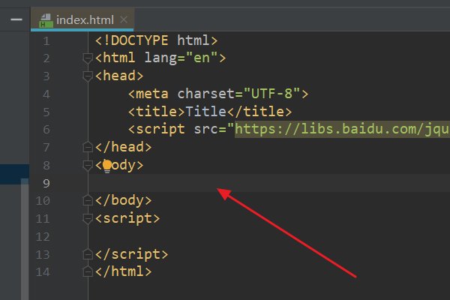Click the "en" lang attribute value
This screenshot has width=450, height=300.
click(202, 58)
